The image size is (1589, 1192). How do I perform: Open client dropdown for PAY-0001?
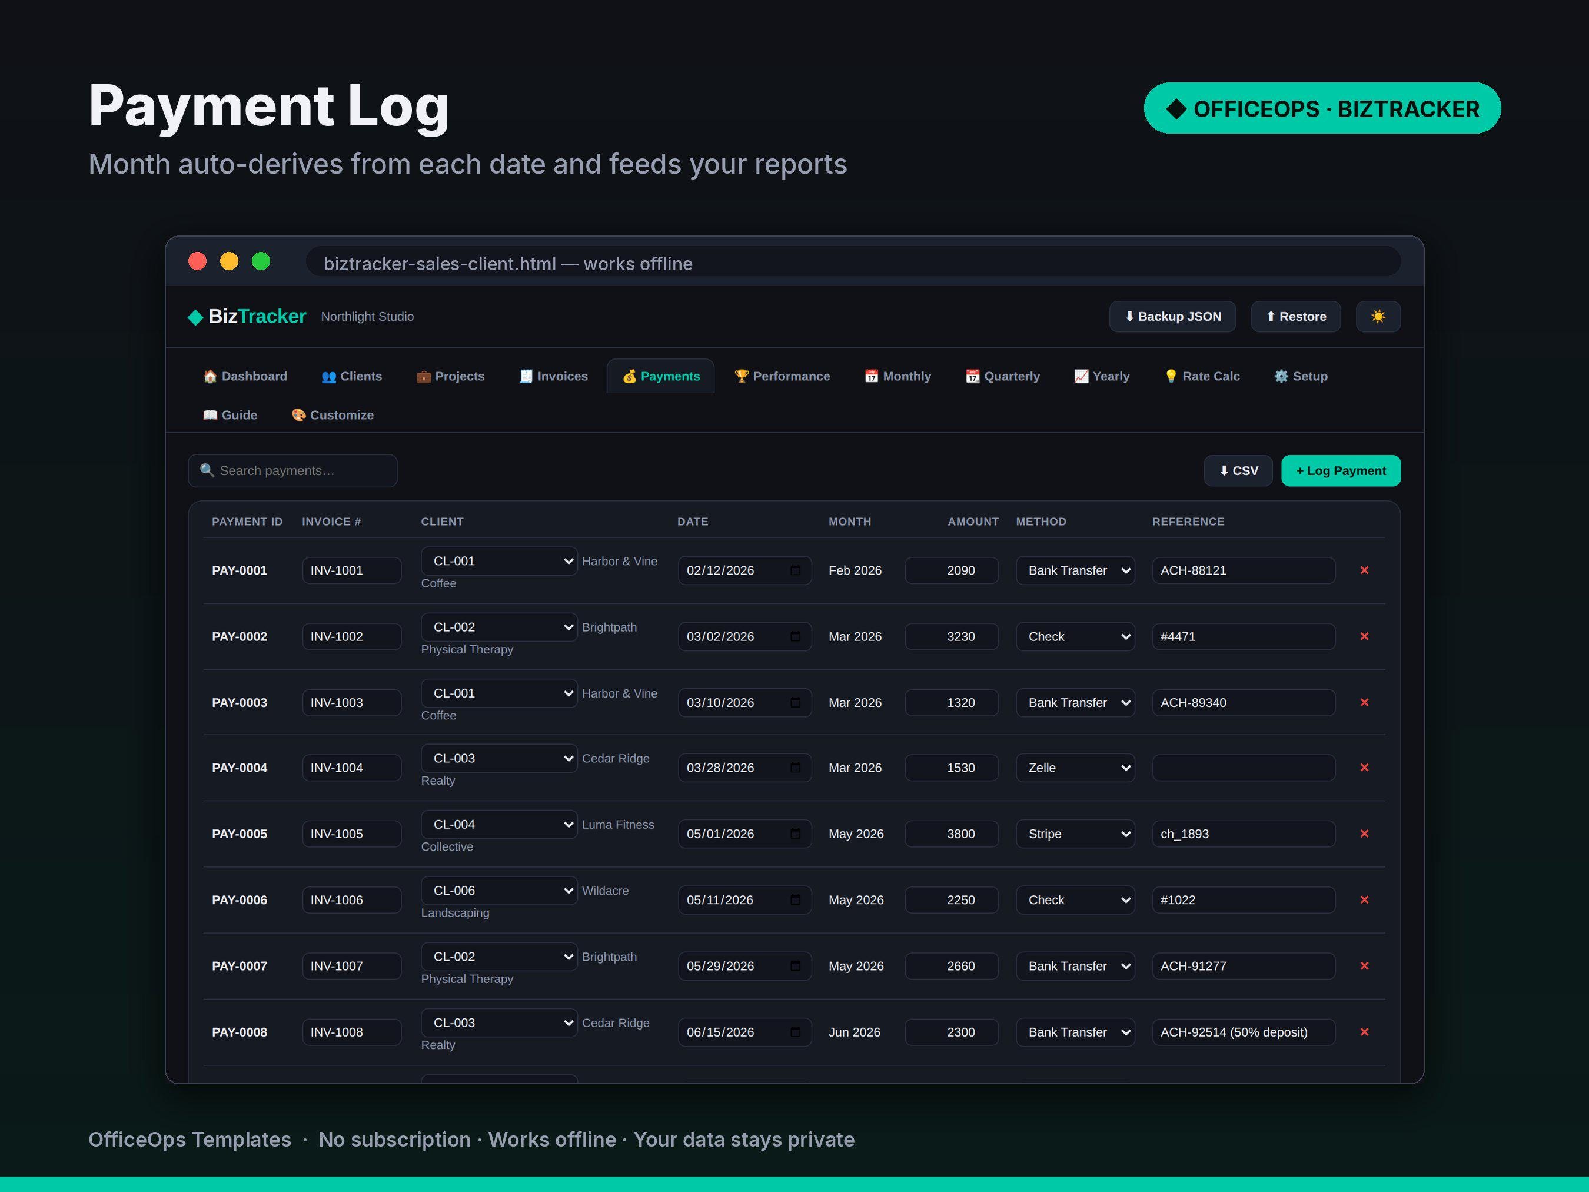pyautogui.click(x=499, y=561)
